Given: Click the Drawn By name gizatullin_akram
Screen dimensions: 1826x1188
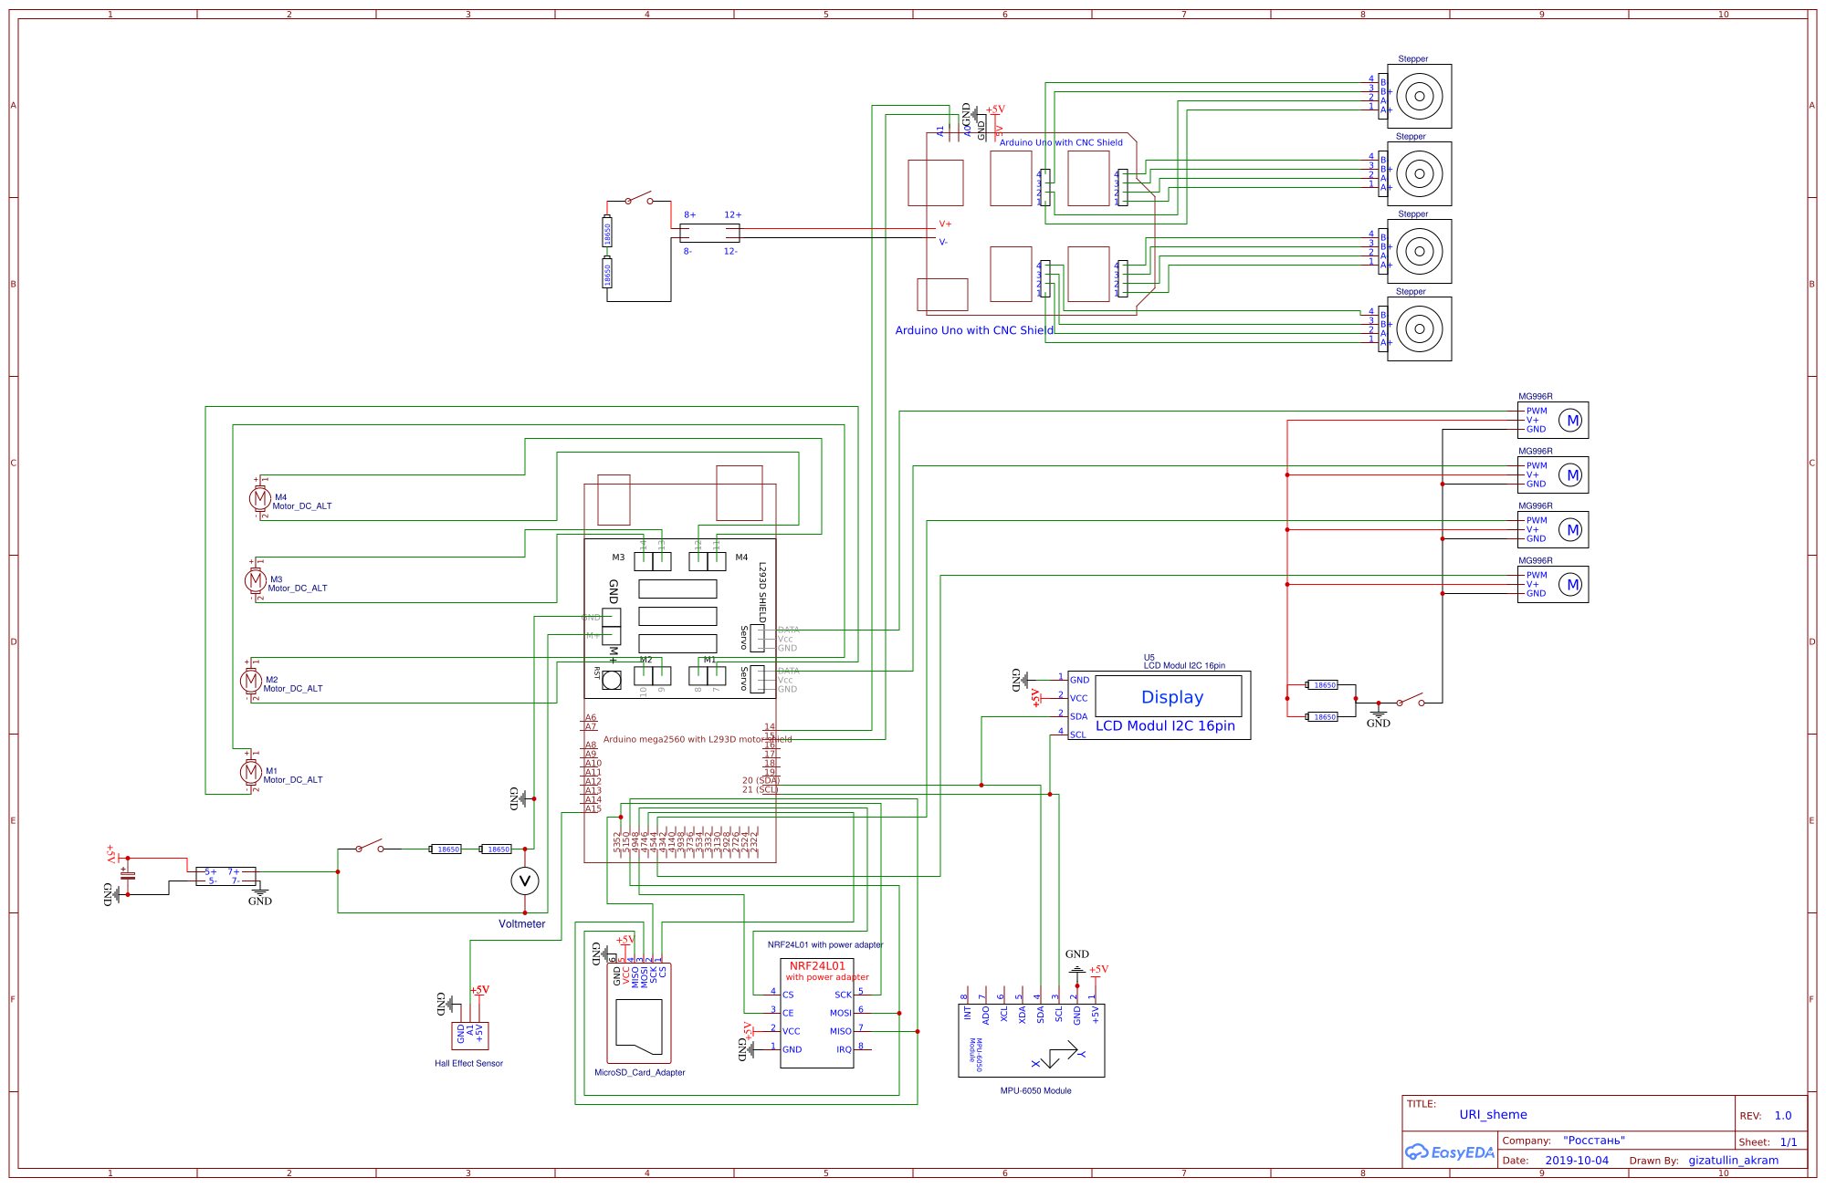Looking at the screenshot, I should [x=1733, y=1161].
